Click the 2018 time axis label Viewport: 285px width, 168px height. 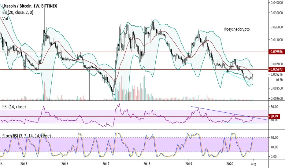[x=147, y=164]
